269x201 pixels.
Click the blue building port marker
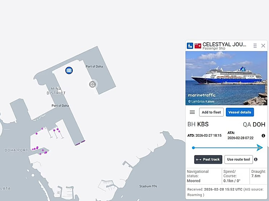pos(69,70)
